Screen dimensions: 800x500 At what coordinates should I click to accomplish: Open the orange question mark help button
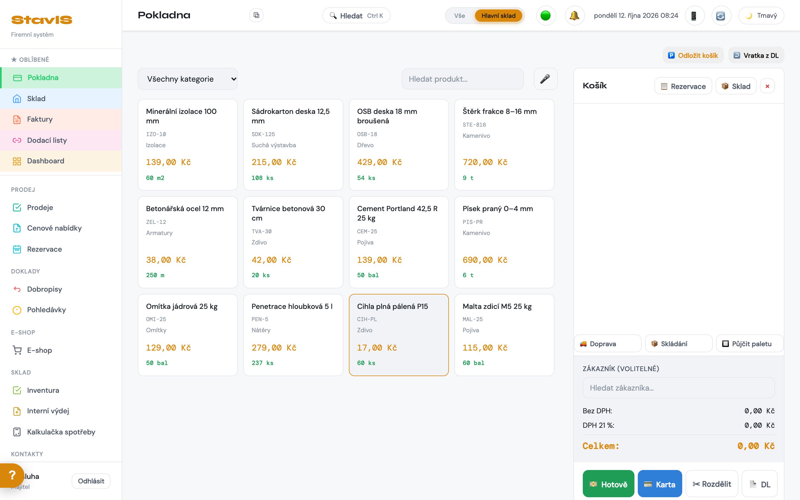pyautogui.click(x=12, y=475)
